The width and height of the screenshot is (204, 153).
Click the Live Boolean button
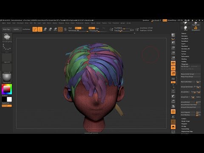point(26,29)
